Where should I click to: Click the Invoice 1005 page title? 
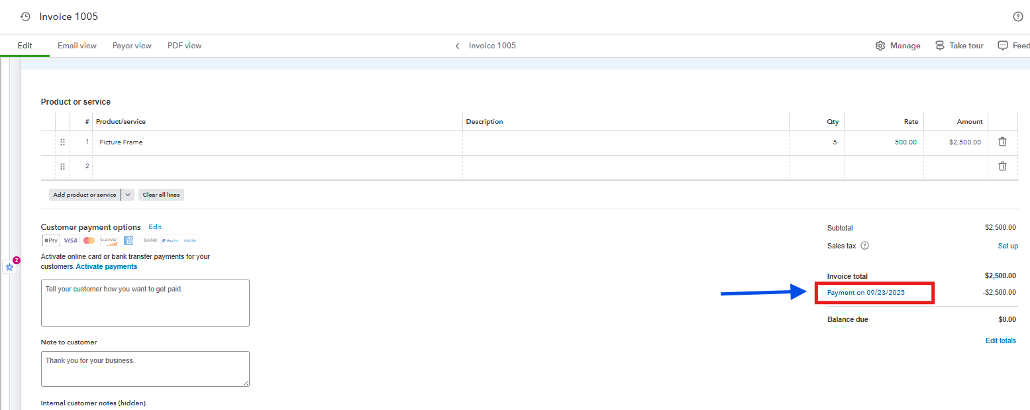coord(68,17)
